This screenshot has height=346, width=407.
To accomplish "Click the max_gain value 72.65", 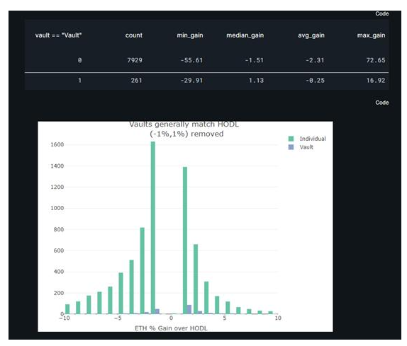I will click(376, 60).
